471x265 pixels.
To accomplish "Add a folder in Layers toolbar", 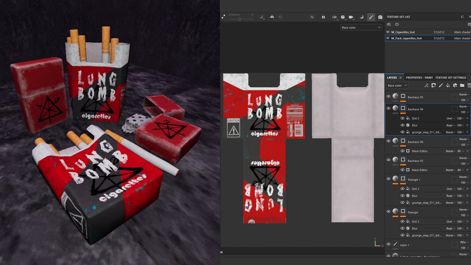I will (462, 85).
